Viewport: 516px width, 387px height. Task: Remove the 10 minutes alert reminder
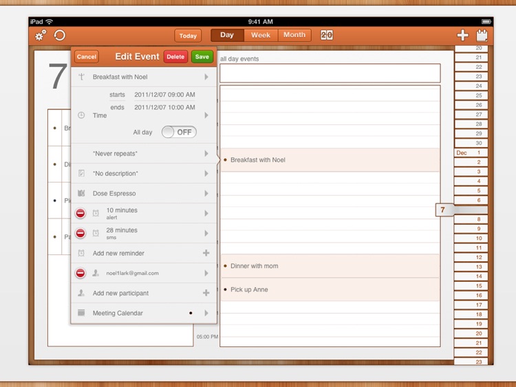80,213
